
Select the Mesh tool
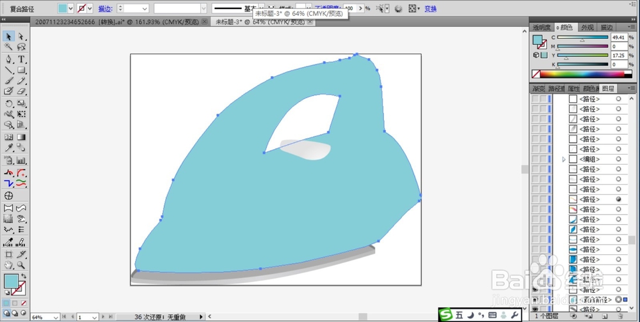pos(8,137)
